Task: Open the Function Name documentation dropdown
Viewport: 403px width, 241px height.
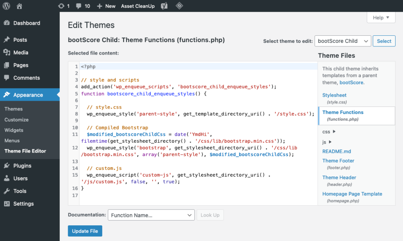Action: coord(151,215)
